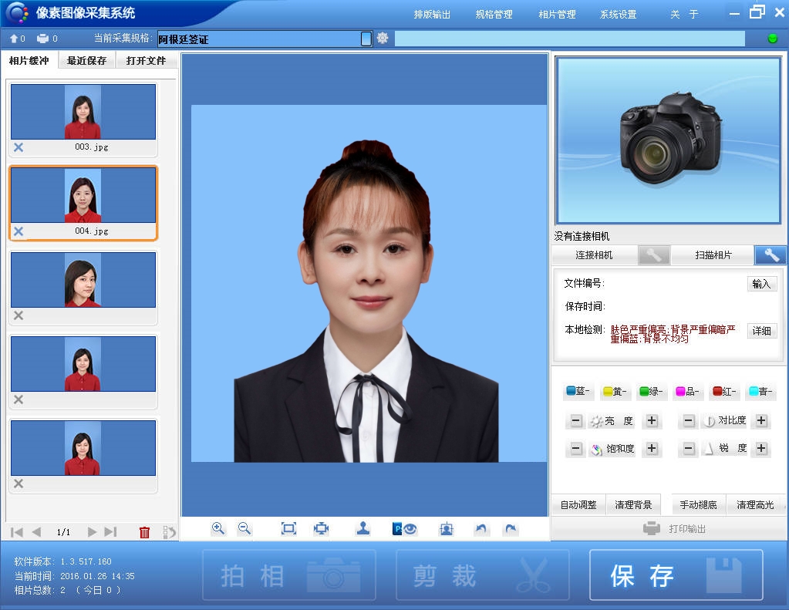Open the 规格管理 menu
This screenshot has height=610, width=789.
click(494, 14)
